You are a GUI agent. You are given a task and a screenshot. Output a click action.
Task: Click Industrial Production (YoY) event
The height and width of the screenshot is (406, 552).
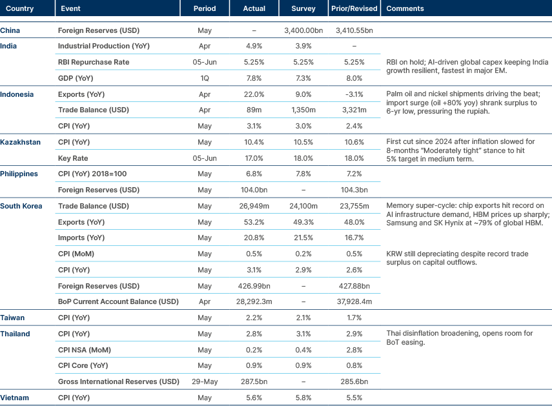(x=104, y=46)
